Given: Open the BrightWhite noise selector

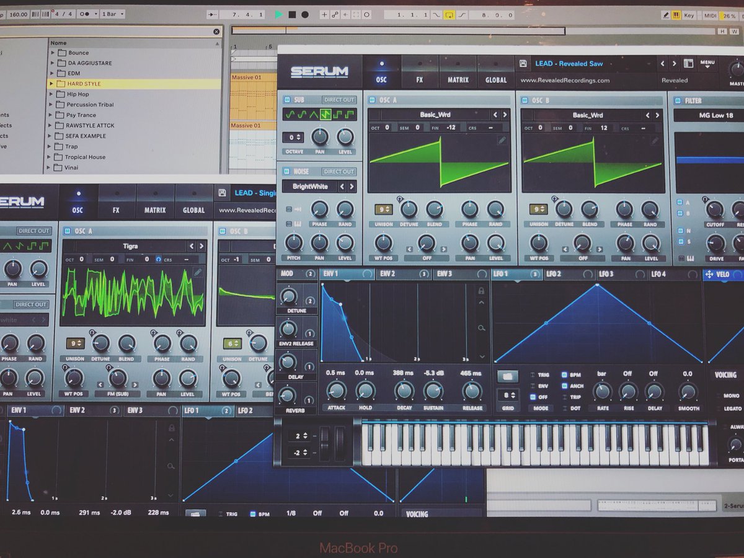Looking at the screenshot, I should click(x=311, y=186).
